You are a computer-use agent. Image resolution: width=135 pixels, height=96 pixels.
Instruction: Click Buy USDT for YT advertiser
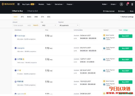[x=126, y=71]
